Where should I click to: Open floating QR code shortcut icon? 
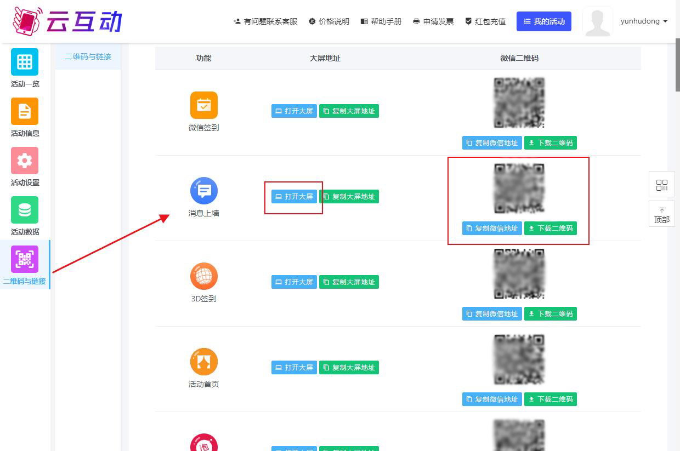pyautogui.click(x=662, y=185)
